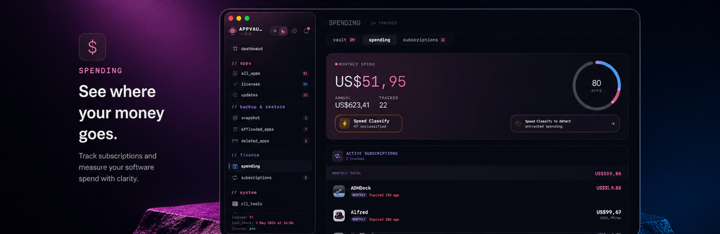Click the licenses count badge 29
The width and height of the screenshot is (720, 234).
tap(305, 84)
